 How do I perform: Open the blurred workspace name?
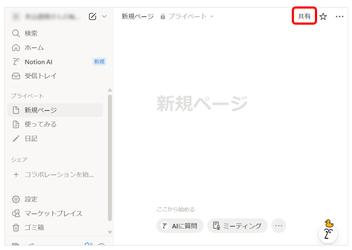click(x=52, y=16)
